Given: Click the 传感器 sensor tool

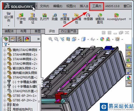Looking at the screenshot, I should pos(88,17).
